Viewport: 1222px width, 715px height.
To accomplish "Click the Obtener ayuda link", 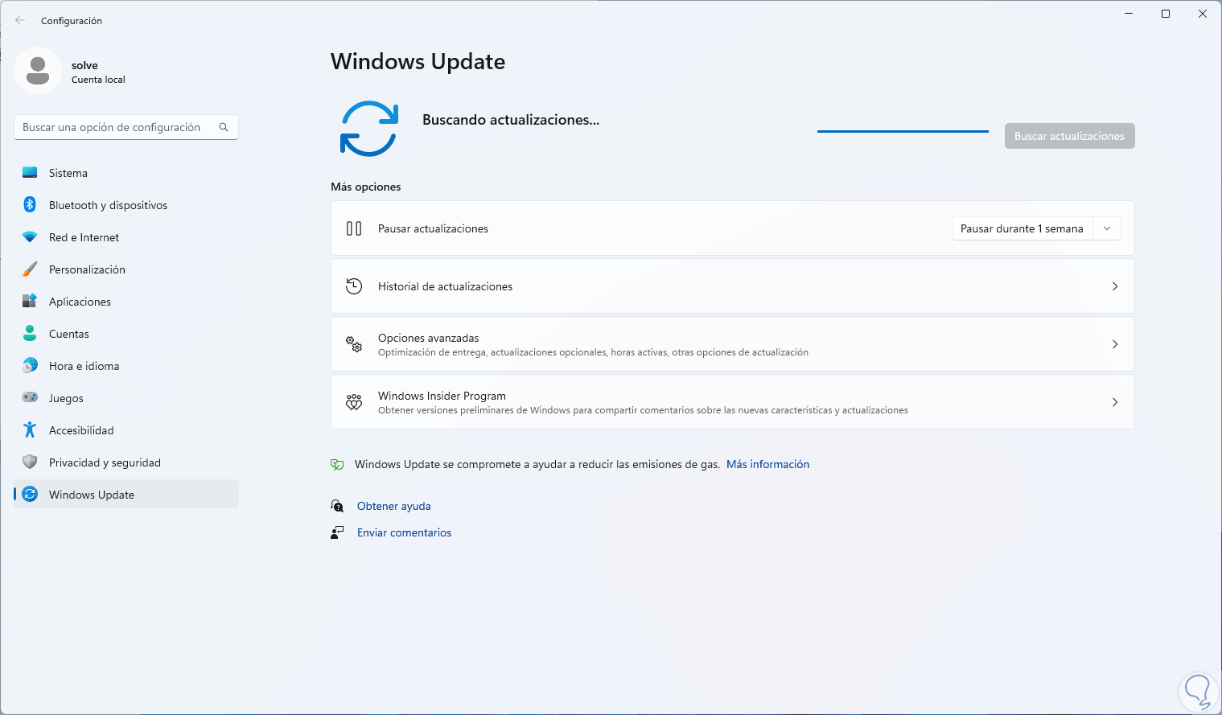I will coord(394,506).
